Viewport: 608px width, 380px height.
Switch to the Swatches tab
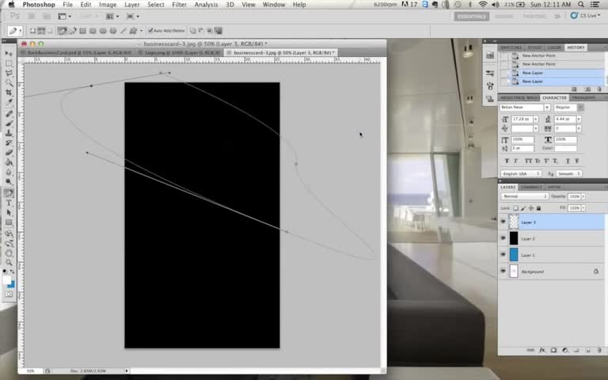coord(511,47)
